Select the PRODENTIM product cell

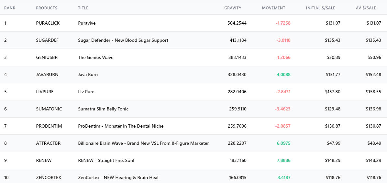click(49, 126)
